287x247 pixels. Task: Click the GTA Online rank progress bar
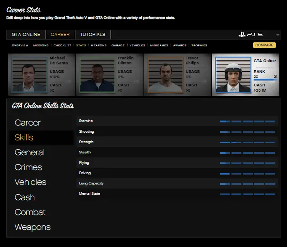pyautogui.click(x=265, y=80)
